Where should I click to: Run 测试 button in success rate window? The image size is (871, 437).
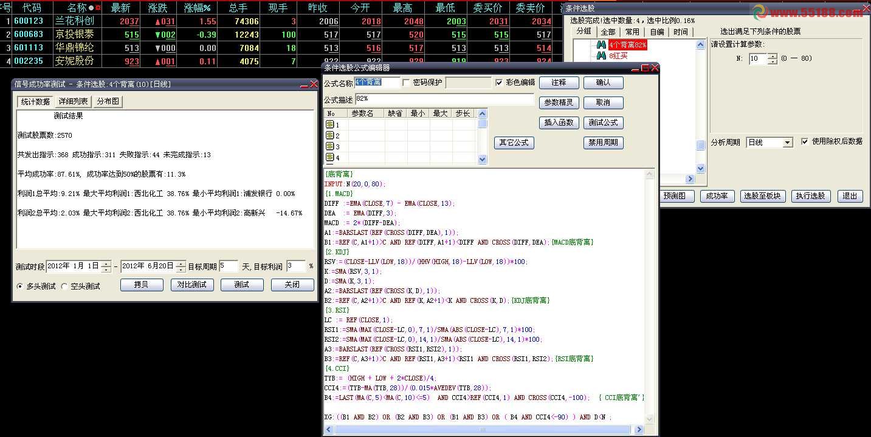click(241, 285)
